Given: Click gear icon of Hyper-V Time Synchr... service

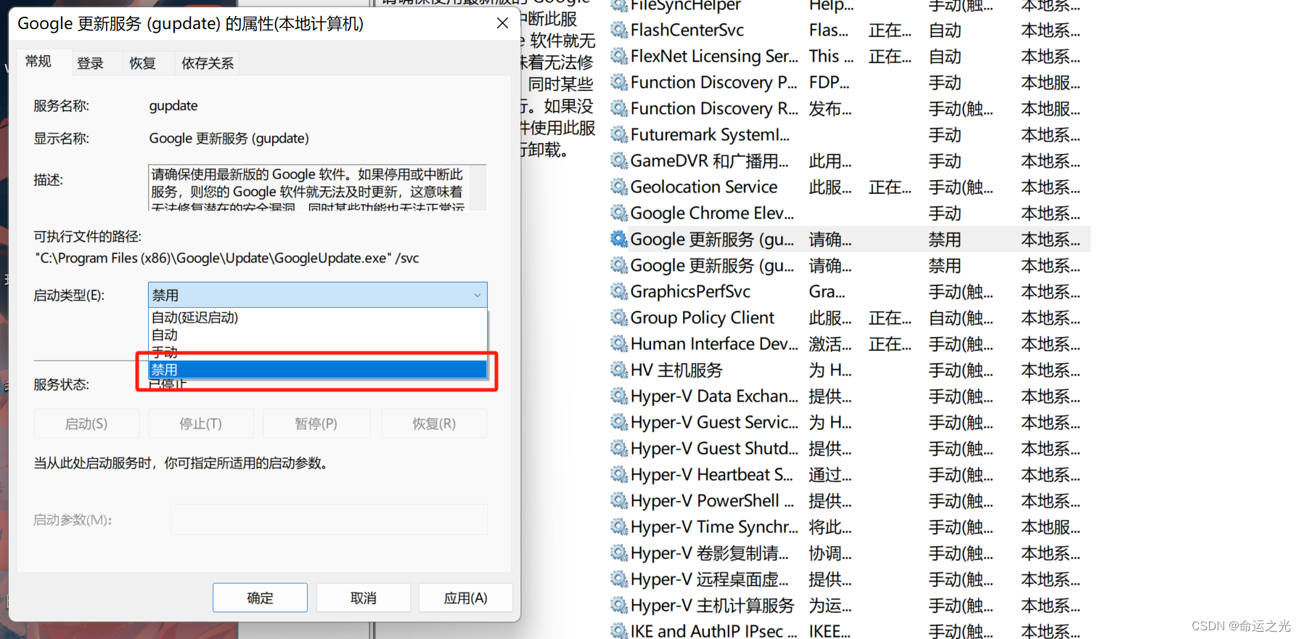Looking at the screenshot, I should pyautogui.click(x=618, y=527).
